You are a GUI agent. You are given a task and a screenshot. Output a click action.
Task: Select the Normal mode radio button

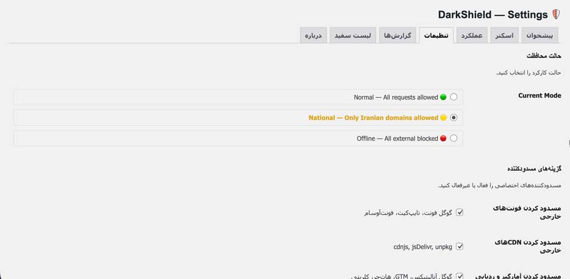click(454, 97)
